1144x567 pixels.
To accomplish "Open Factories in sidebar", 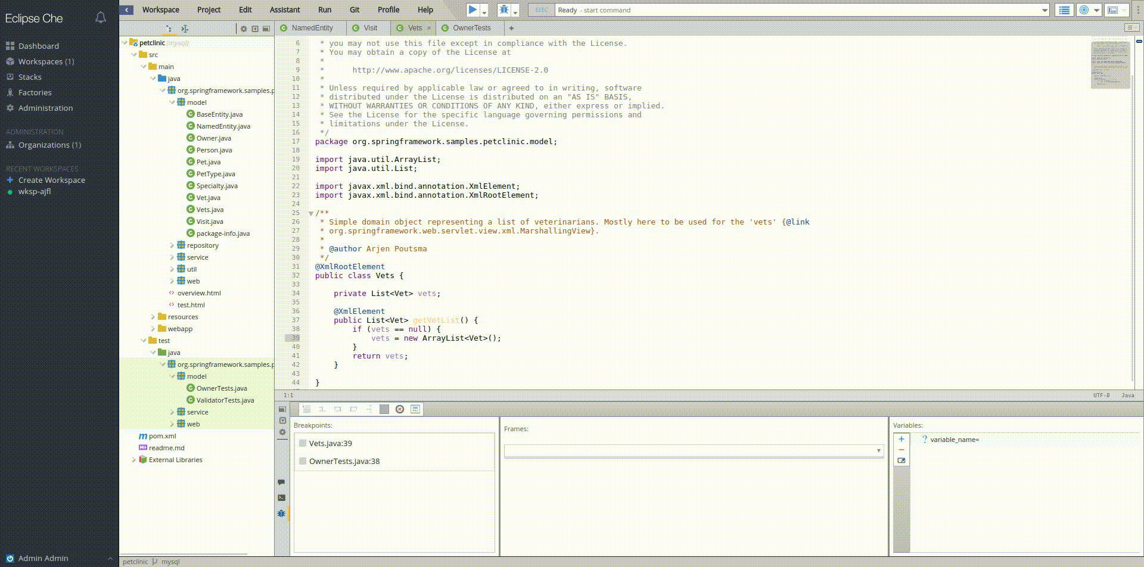I will 35,92.
